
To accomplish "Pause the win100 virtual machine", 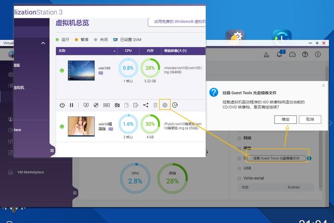I will tap(71, 105).
